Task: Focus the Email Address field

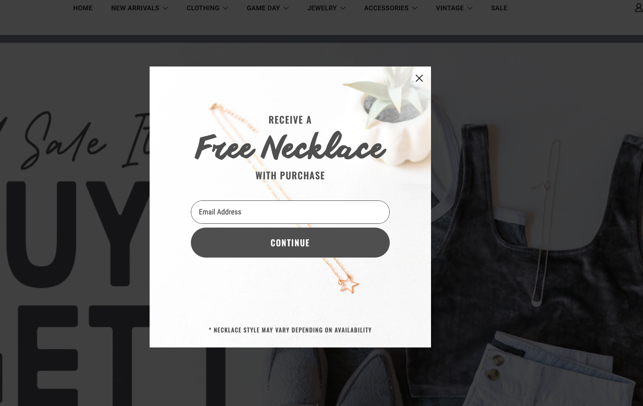Action: pos(290,212)
